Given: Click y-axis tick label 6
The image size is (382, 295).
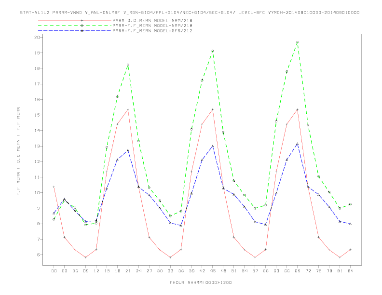Looking at the screenshot, I should [38, 255].
